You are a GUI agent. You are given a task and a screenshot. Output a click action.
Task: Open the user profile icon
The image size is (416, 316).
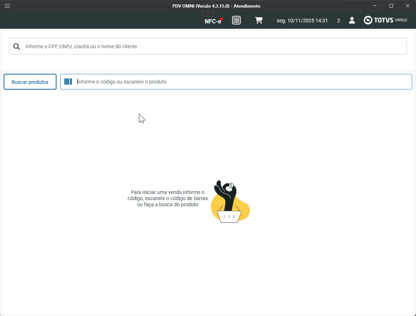(352, 20)
